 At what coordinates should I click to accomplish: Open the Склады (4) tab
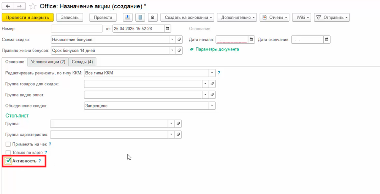[82, 62]
